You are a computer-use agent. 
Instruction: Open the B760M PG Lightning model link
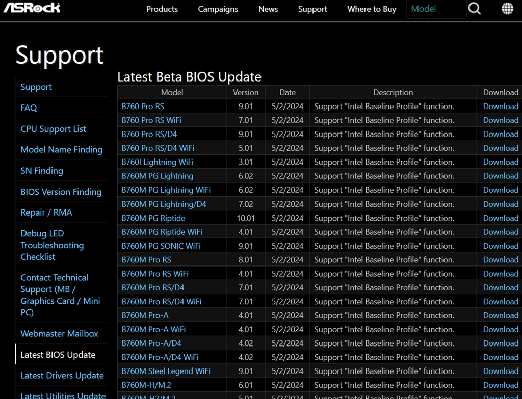[x=158, y=176]
